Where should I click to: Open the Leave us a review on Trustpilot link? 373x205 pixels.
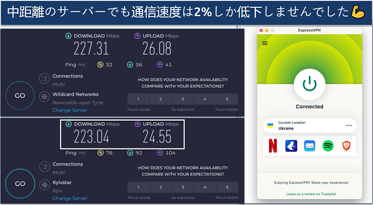(x=309, y=194)
